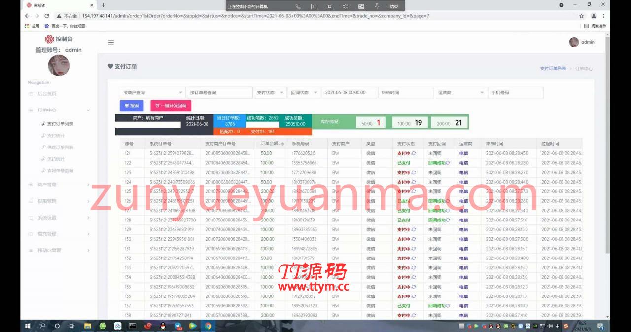Expand the 权限管理 sidebar menu
631x332 pixels.
[58, 201]
